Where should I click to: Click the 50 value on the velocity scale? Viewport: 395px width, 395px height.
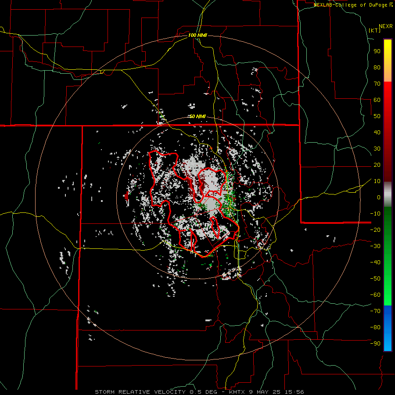(377, 116)
